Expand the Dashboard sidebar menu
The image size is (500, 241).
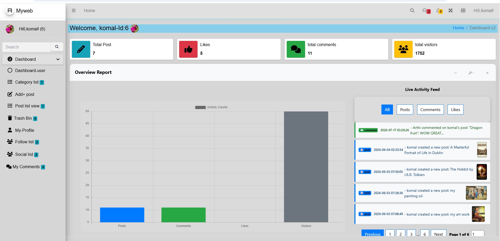click(33, 59)
